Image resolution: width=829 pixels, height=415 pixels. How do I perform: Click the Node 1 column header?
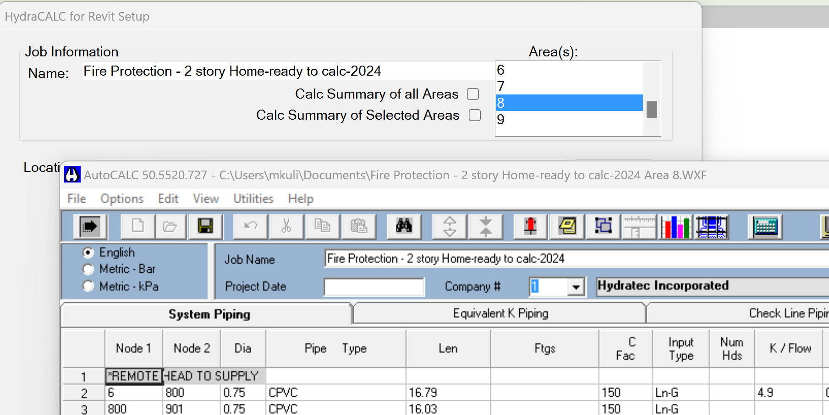pos(133,349)
